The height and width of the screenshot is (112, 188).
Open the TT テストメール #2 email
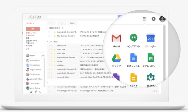(x=91, y=50)
